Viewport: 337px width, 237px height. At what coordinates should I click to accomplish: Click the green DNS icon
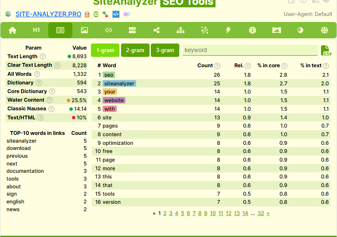(96, 14)
